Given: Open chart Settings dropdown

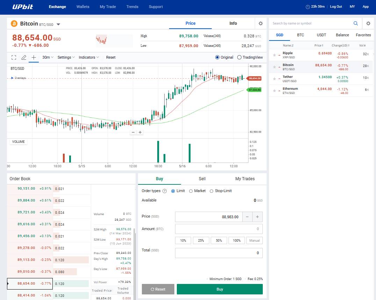Looking at the screenshot, I should [66, 57].
